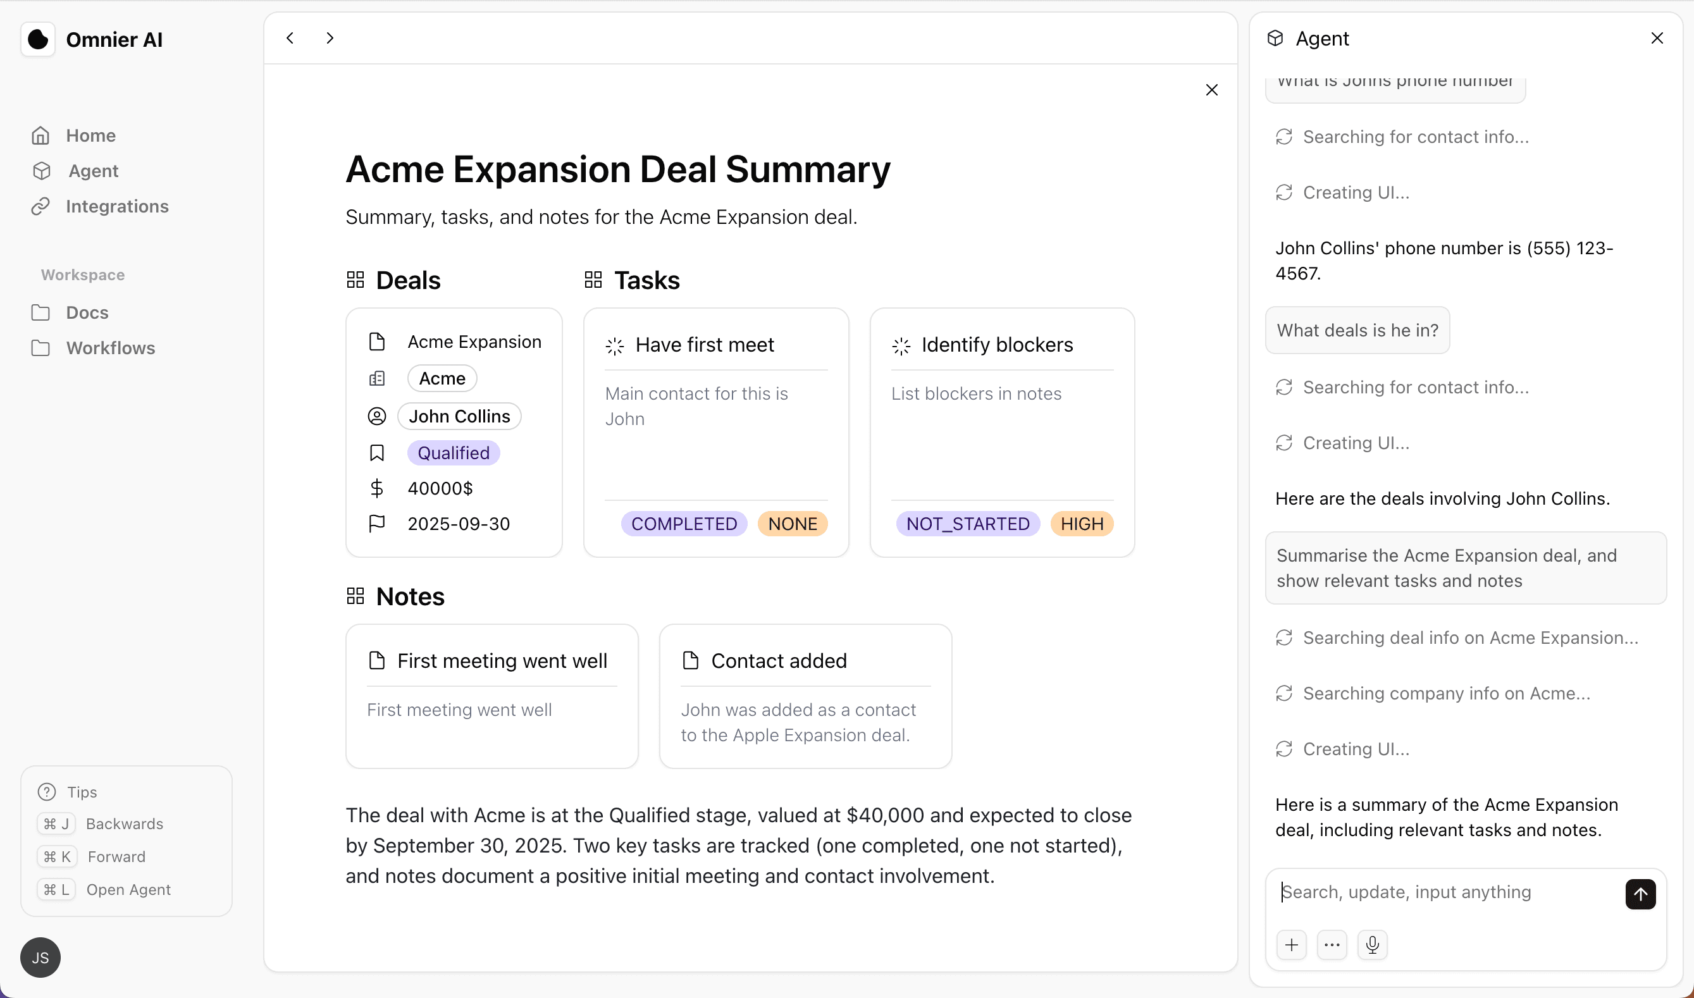Click the Acme company chip
Viewport: 1694px width, 998px height.
(x=442, y=379)
